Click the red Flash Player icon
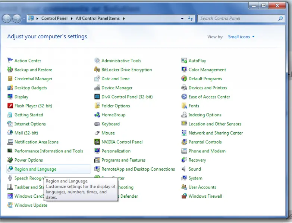The width and height of the screenshot is (292, 223). [x=10, y=106]
